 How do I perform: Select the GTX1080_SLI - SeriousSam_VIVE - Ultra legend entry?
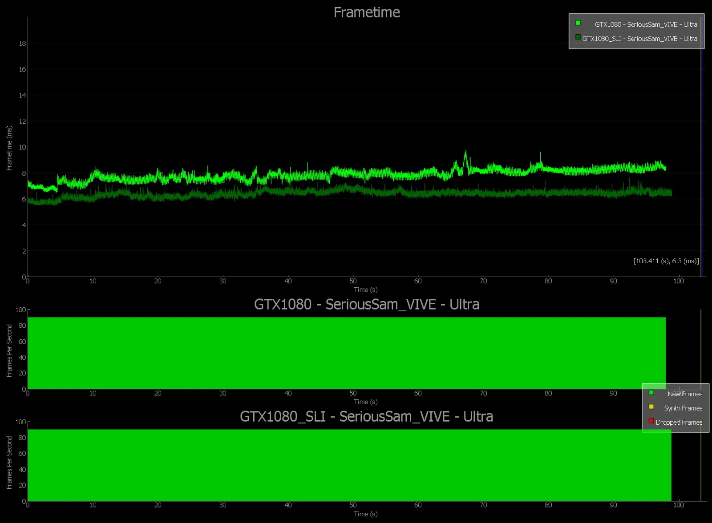coord(639,39)
